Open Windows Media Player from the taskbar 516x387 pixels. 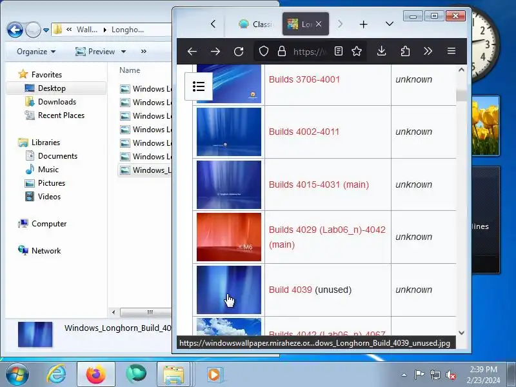click(x=214, y=374)
